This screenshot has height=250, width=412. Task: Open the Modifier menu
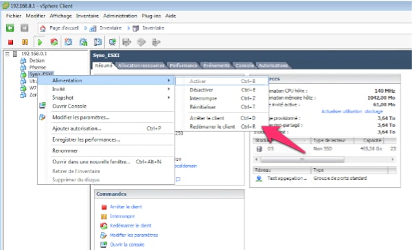[36, 16]
